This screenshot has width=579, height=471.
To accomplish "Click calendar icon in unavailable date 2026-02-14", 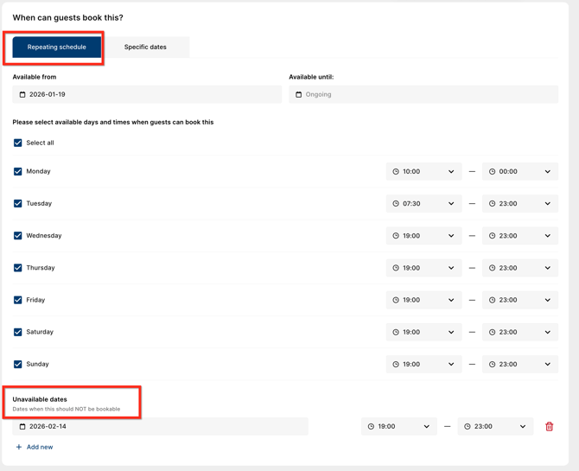I will pos(22,426).
